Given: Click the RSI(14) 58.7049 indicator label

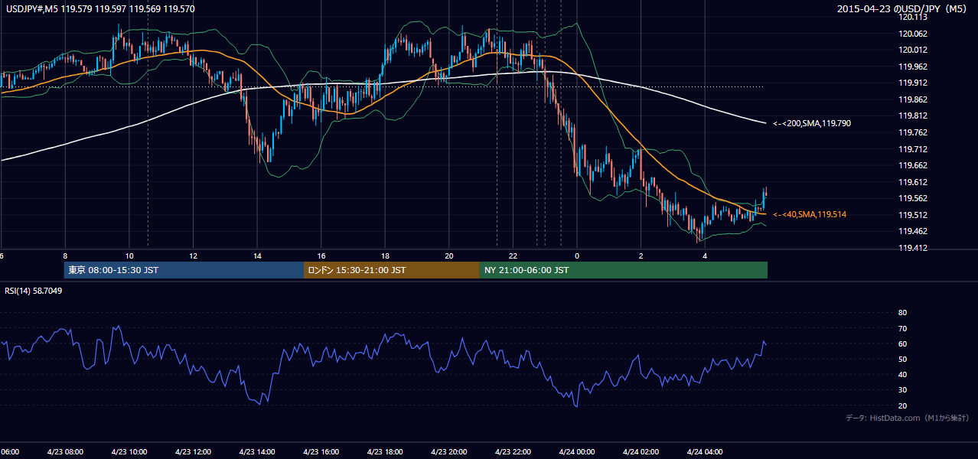Looking at the screenshot, I should coord(33,291).
